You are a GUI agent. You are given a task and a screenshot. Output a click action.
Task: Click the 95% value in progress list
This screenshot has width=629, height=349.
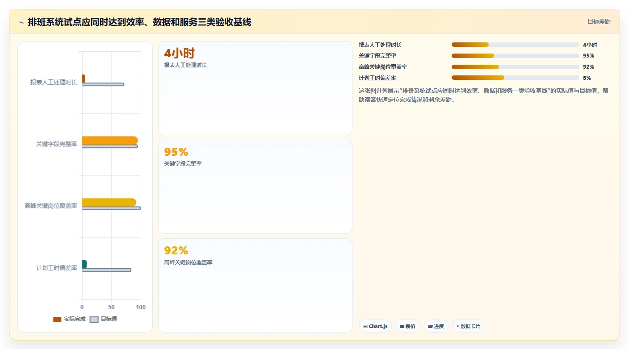pos(589,56)
